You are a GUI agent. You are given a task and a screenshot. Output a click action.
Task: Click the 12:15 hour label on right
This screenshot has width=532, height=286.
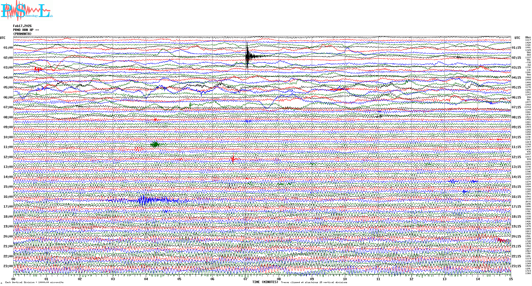[x=516, y=157]
